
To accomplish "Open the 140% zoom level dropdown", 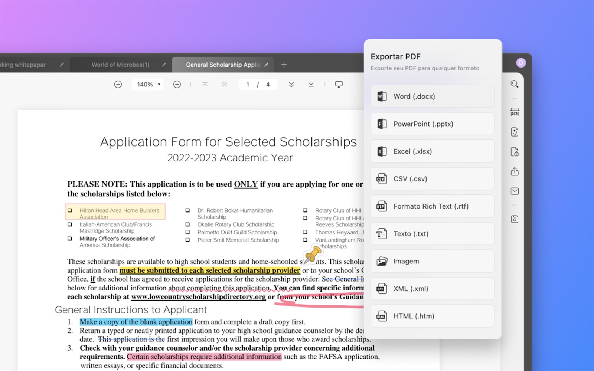I will point(148,85).
